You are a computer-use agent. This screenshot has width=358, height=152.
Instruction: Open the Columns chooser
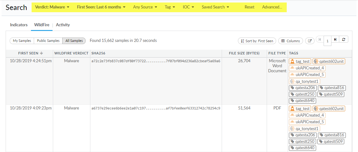tap(290, 41)
